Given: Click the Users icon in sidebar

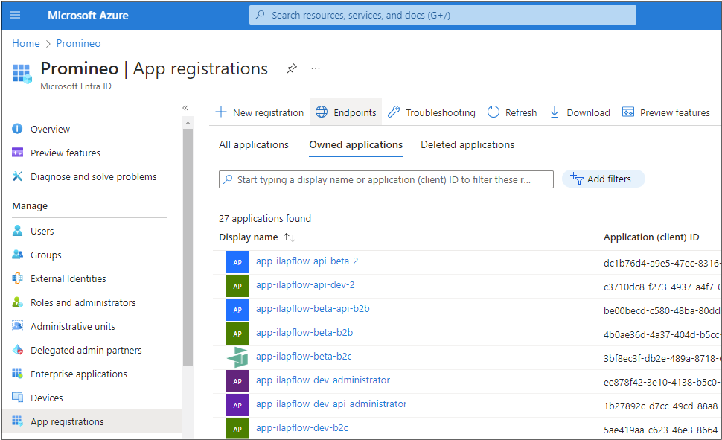Looking at the screenshot, I should click(x=18, y=230).
